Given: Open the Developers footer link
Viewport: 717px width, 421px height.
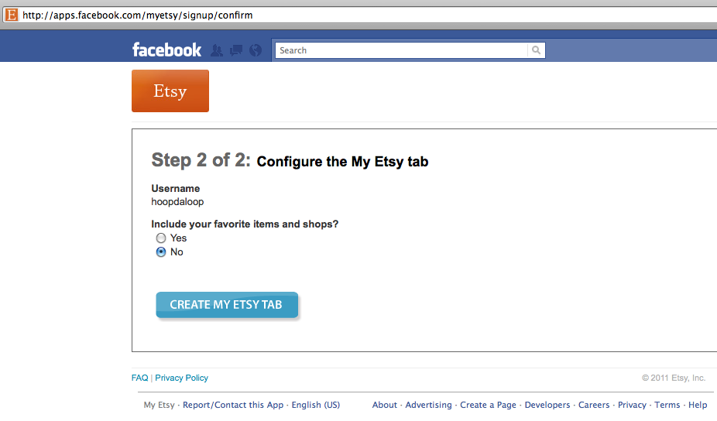Looking at the screenshot, I should [547, 405].
